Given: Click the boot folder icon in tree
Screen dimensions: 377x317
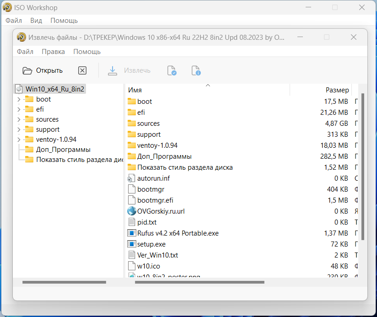Looking at the screenshot, I should 29,99.
